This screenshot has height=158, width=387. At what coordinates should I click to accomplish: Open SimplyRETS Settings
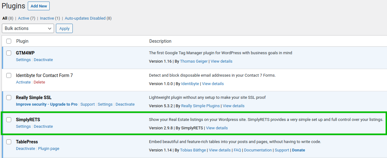point(23,127)
